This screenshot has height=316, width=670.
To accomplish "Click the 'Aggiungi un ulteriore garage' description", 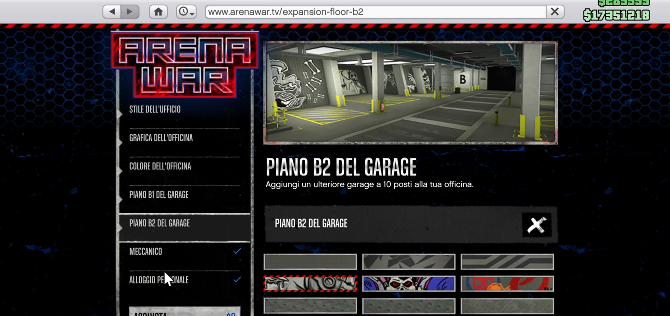I will tap(369, 184).
